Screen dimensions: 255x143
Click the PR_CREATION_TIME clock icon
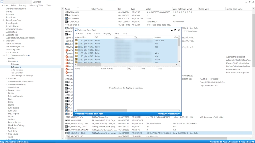point(66,133)
